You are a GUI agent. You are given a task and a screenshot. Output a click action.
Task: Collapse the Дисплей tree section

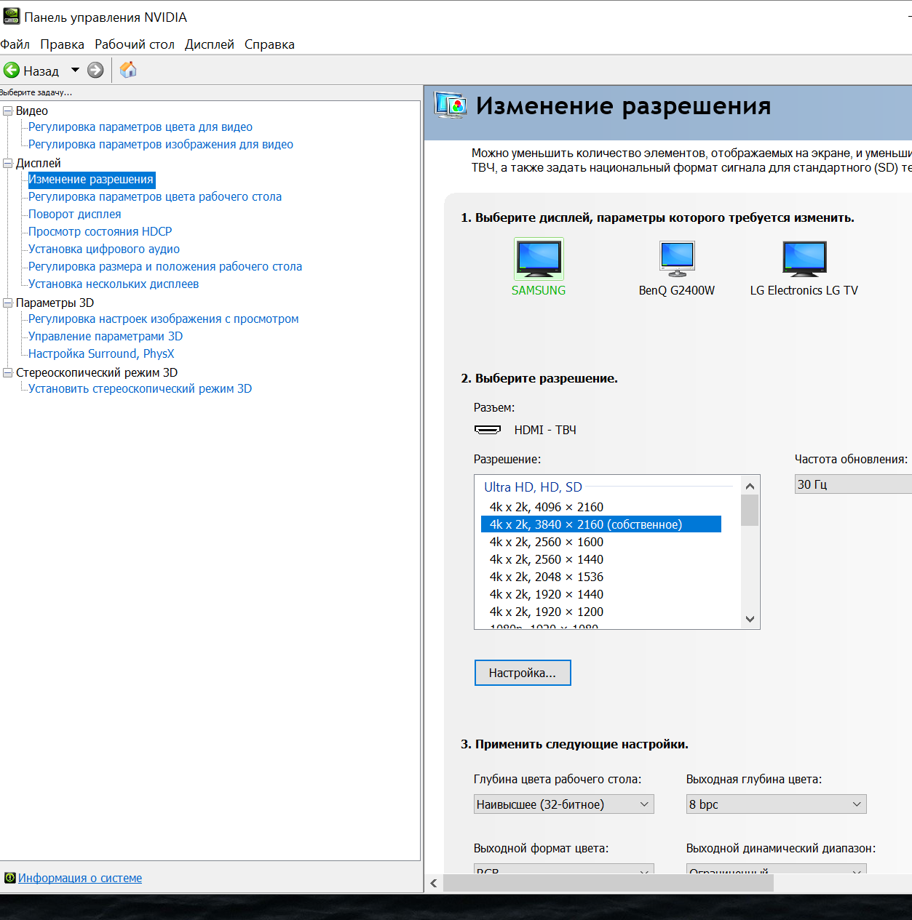click(x=8, y=163)
